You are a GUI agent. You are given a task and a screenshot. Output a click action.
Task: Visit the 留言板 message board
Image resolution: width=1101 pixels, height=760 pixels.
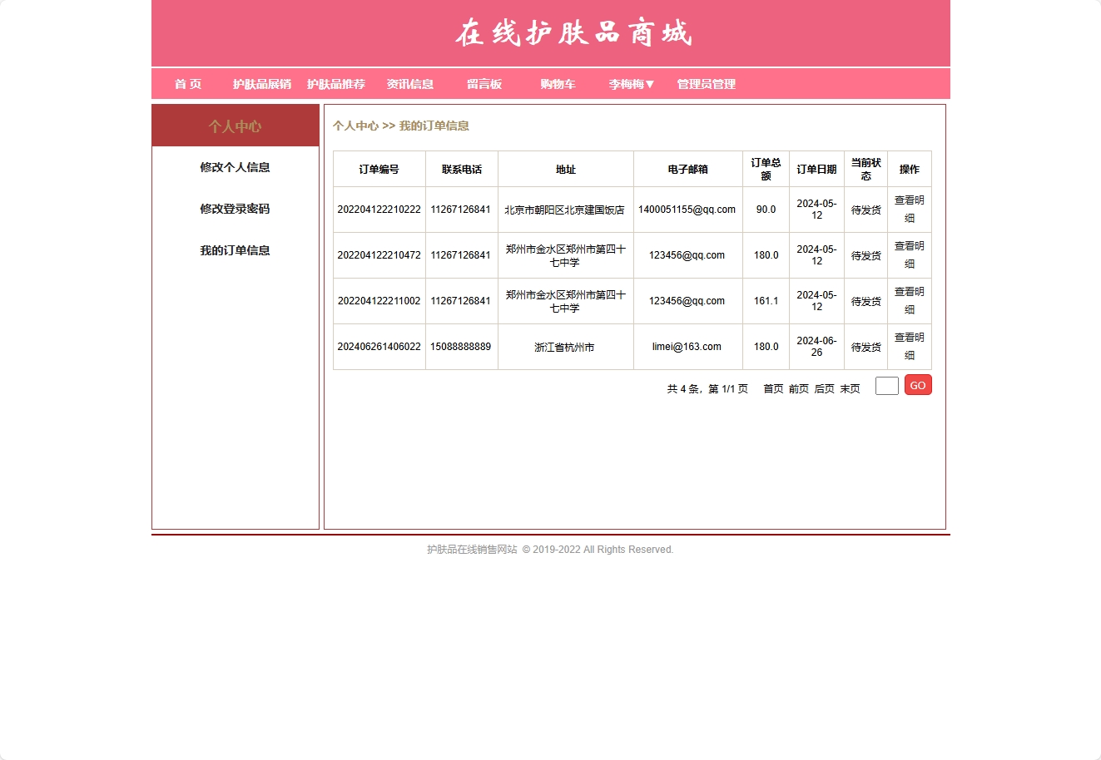point(484,84)
